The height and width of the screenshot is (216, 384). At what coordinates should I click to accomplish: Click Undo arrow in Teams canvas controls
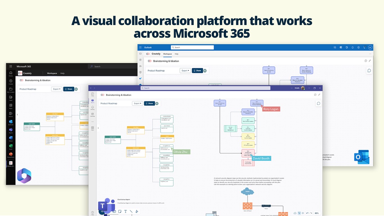pos(307,213)
